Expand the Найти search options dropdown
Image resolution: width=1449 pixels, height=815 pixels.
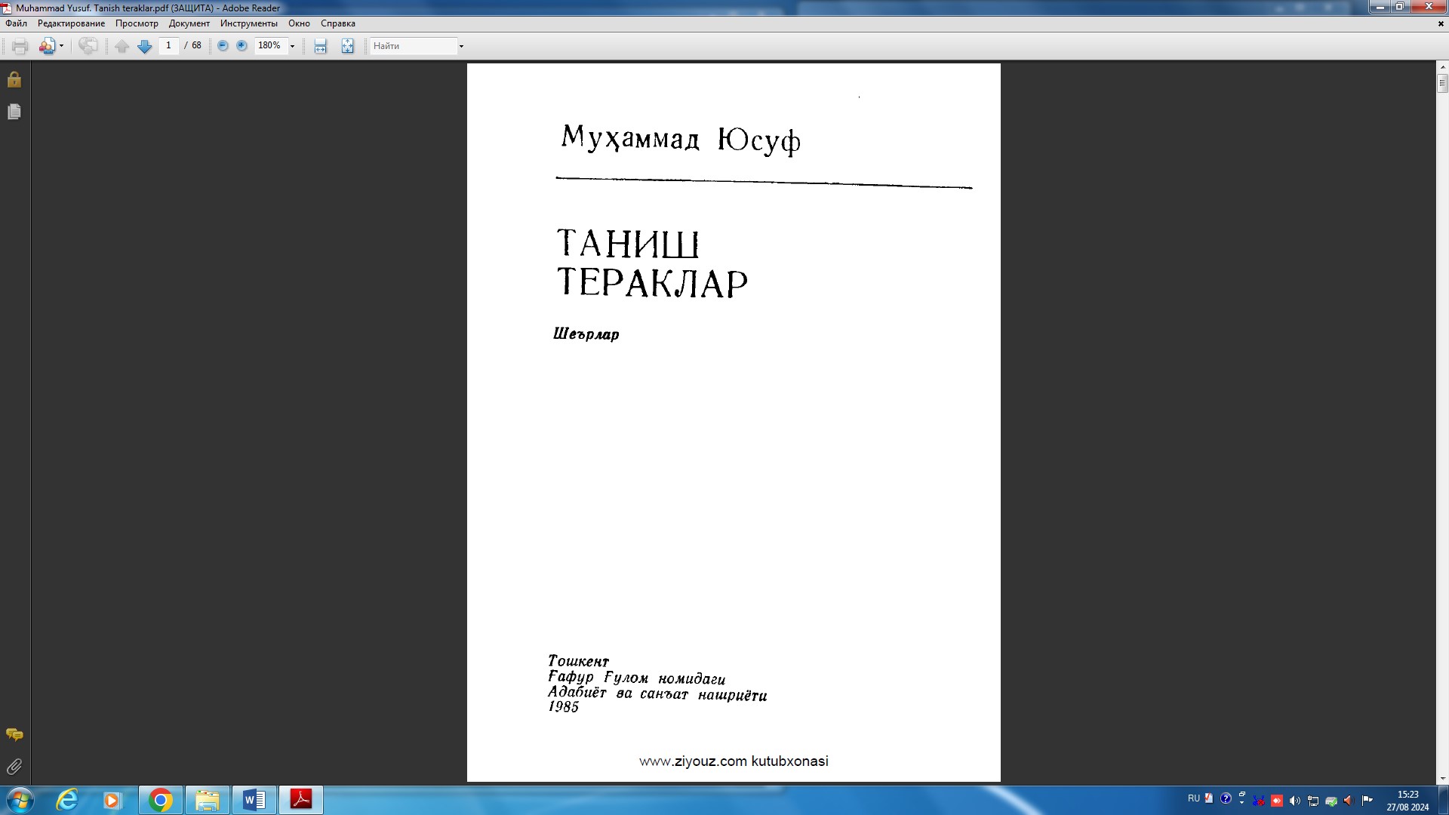tap(460, 46)
